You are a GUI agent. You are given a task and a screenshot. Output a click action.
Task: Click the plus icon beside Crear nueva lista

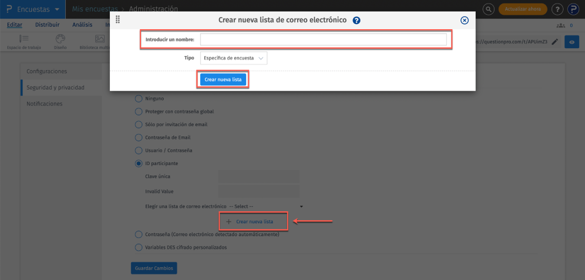click(229, 222)
